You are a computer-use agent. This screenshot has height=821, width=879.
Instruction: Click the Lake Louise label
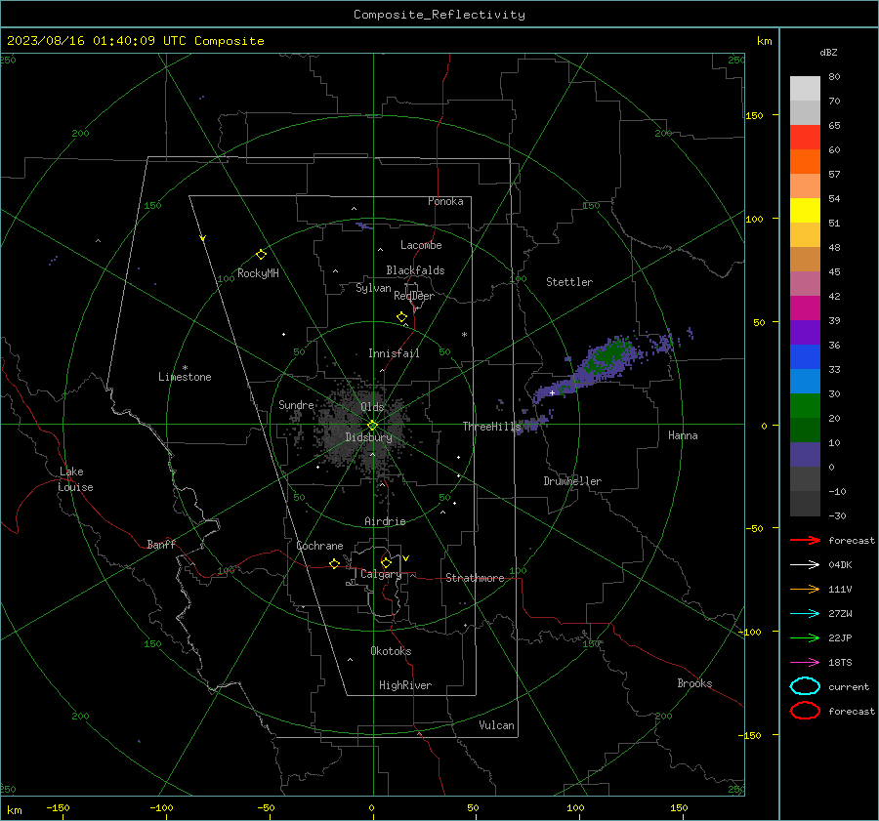tap(75, 479)
